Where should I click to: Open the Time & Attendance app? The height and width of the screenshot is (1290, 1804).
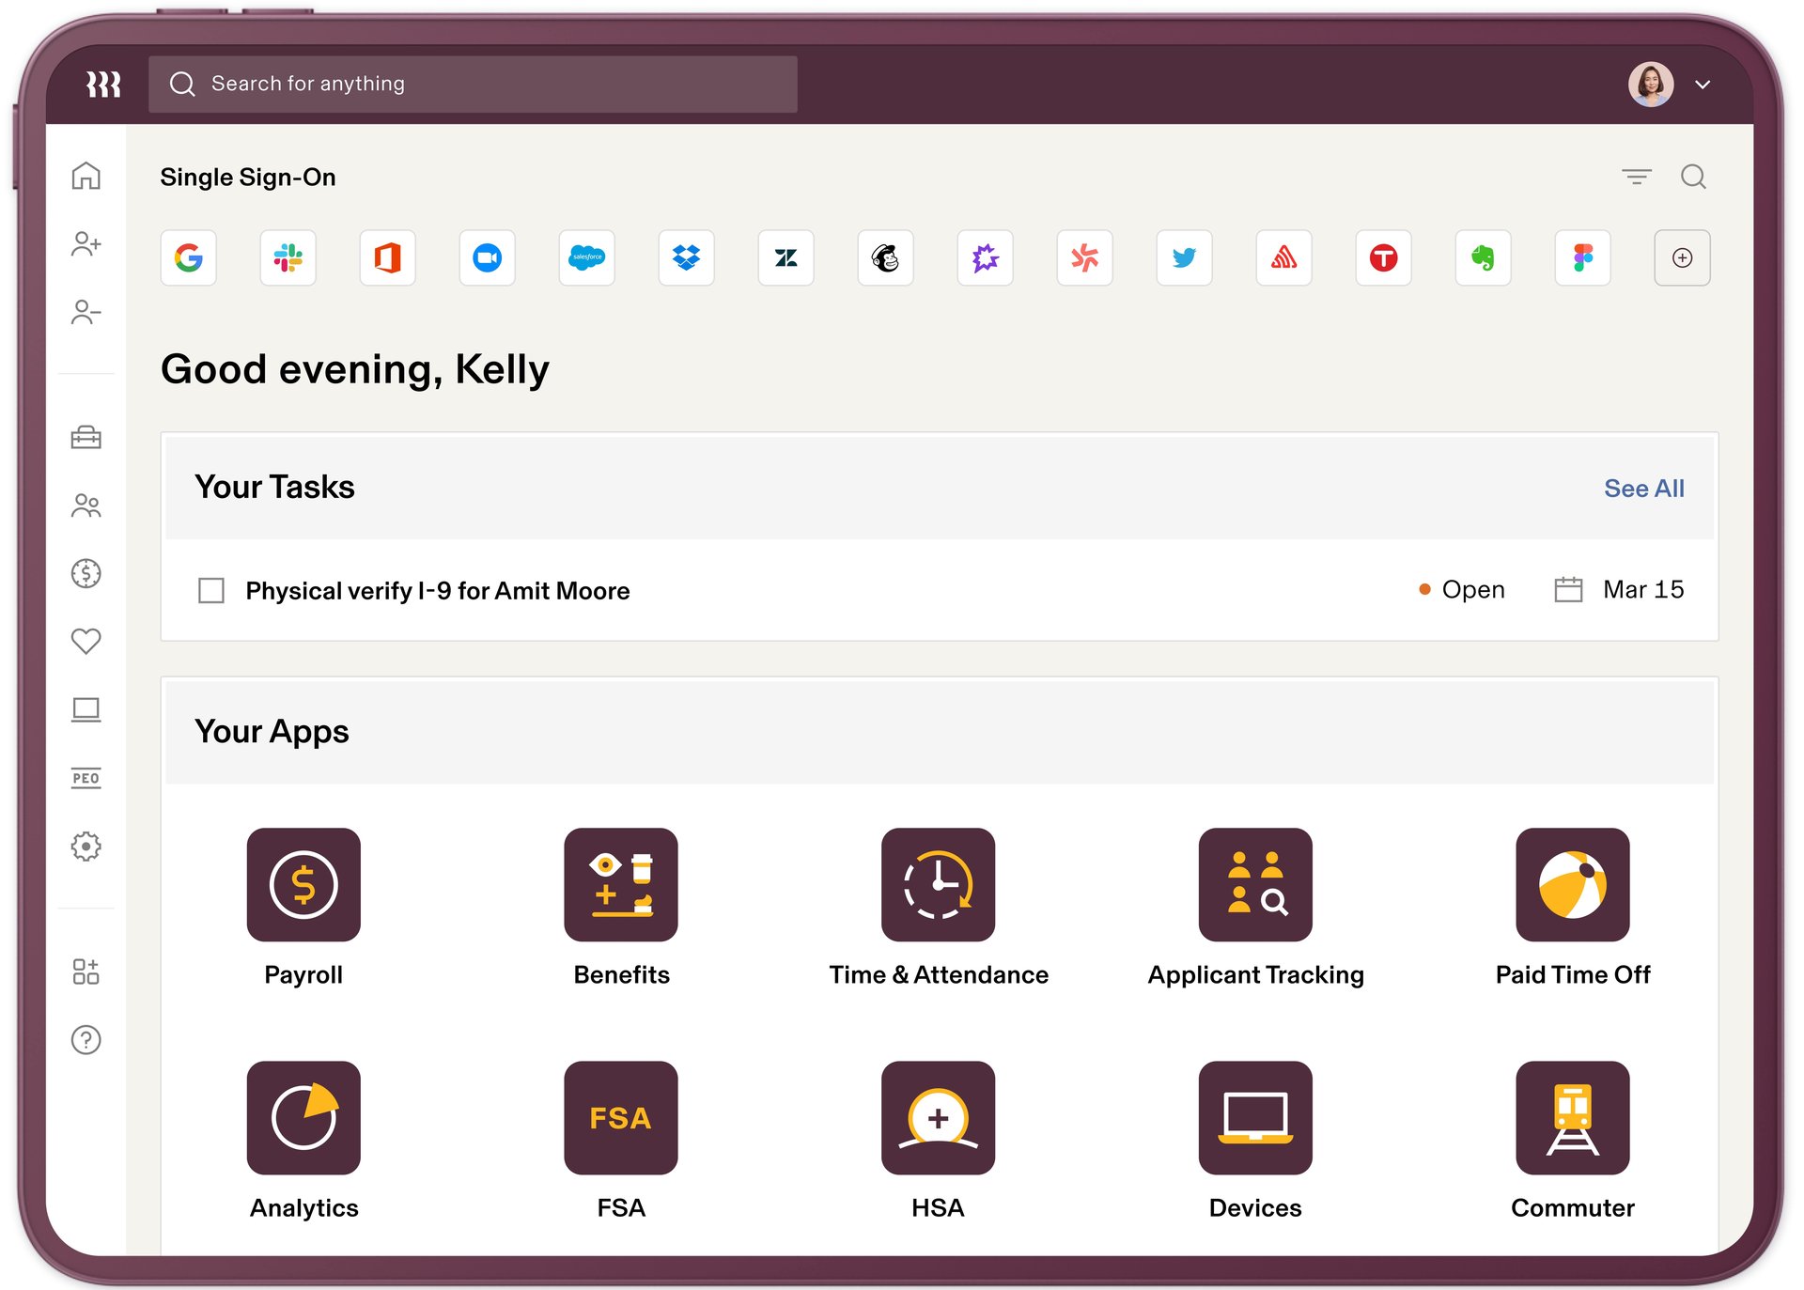pyautogui.click(x=938, y=884)
